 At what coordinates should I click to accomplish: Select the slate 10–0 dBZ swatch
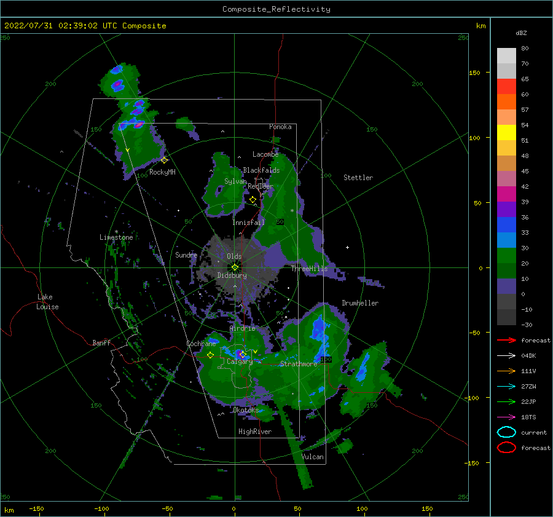506,286
